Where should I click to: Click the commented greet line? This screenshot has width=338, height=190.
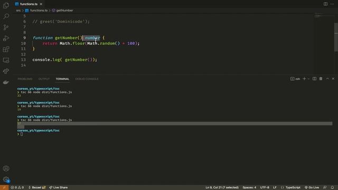tap(61, 22)
